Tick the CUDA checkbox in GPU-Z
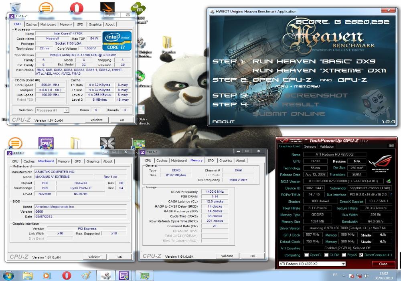 click(x=326, y=255)
